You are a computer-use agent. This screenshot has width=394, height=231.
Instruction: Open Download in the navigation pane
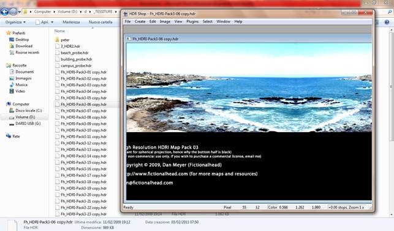(24, 46)
